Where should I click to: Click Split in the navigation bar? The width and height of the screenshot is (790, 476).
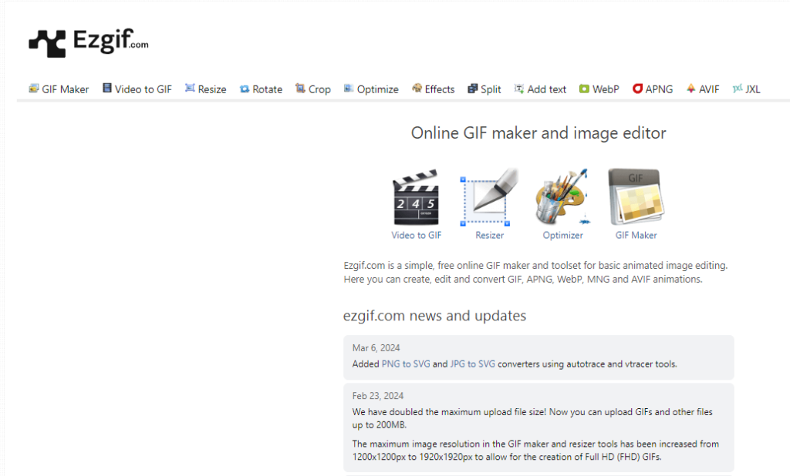(x=484, y=89)
